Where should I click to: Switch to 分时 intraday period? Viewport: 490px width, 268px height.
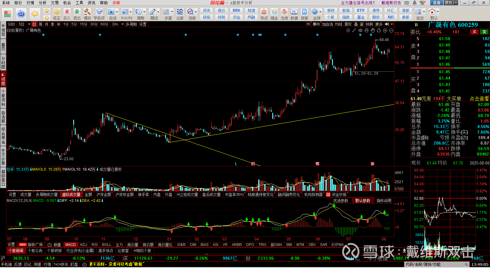click(11, 24)
